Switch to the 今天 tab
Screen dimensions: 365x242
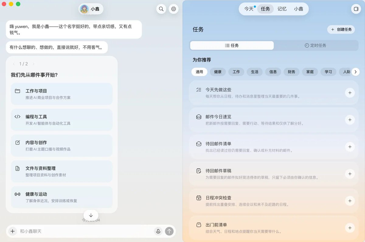pyautogui.click(x=249, y=9)
